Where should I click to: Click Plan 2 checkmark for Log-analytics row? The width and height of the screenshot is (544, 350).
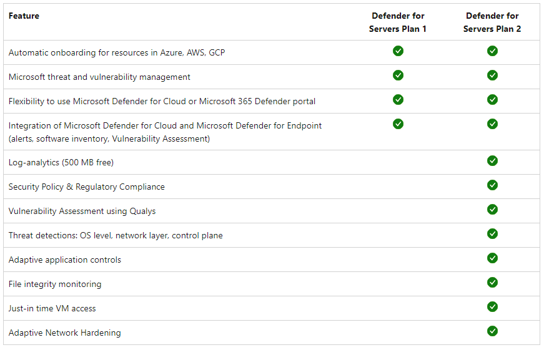point(492,161)
